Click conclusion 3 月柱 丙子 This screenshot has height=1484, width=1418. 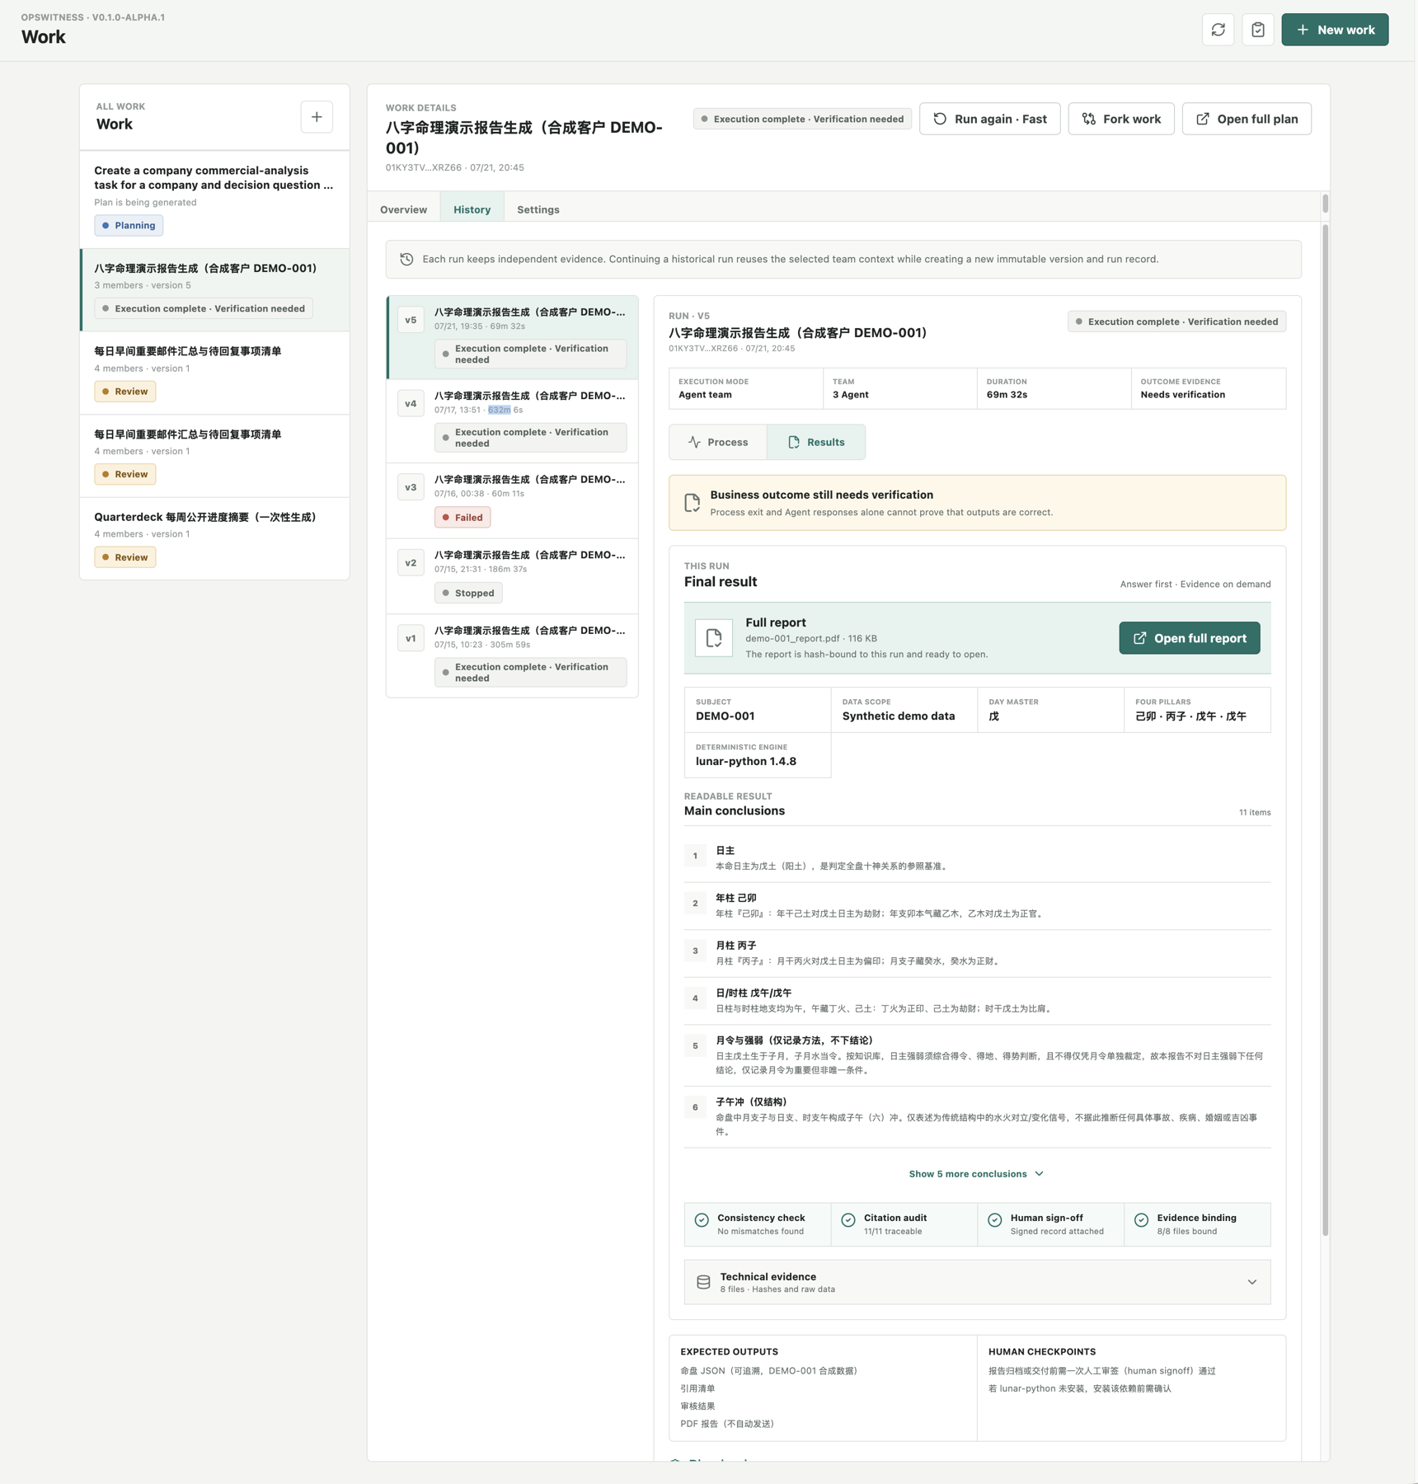tap(977, 952)
